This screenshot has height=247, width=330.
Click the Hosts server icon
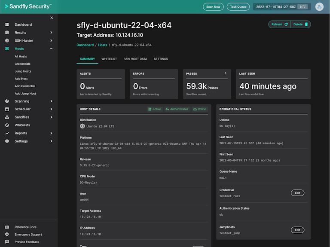coord(7,49)
